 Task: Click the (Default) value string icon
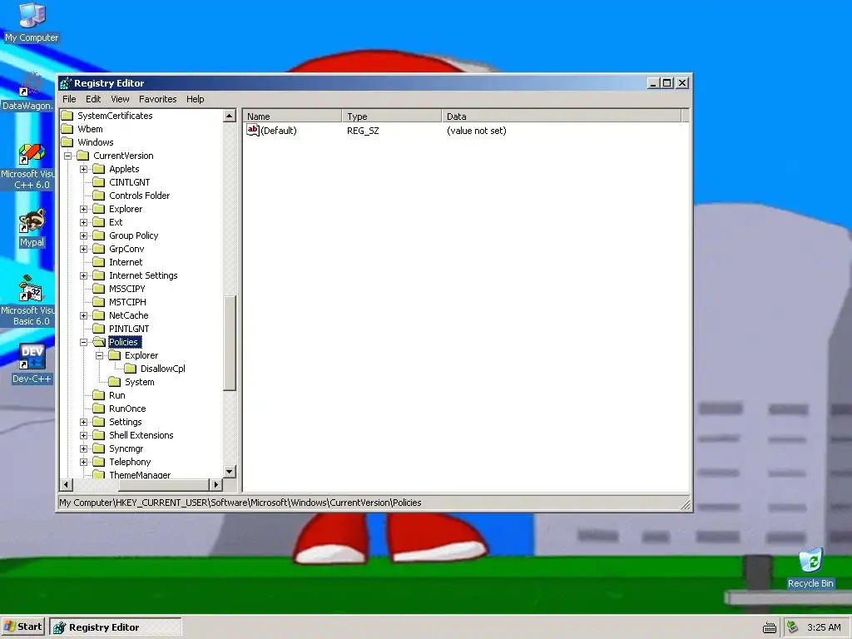253,131
